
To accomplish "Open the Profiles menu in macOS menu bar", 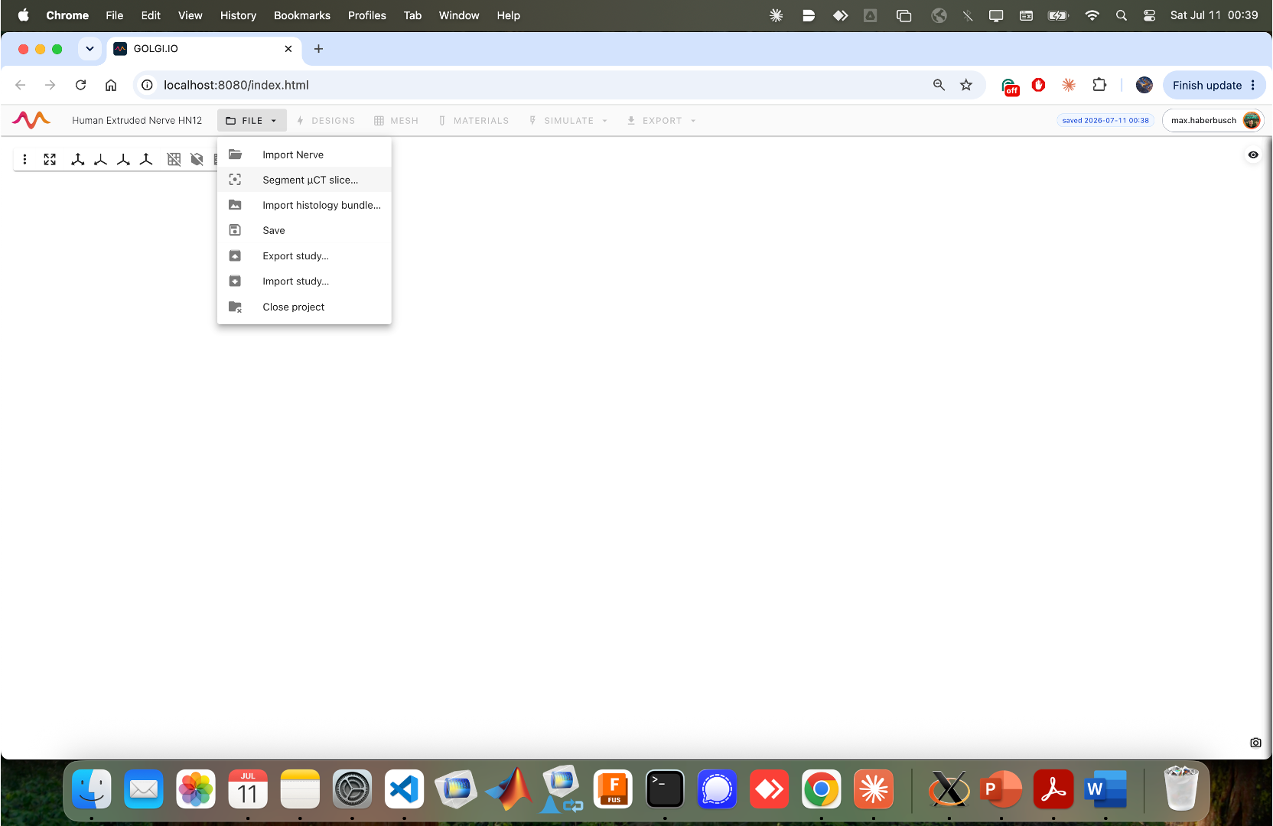I will 367,15.
